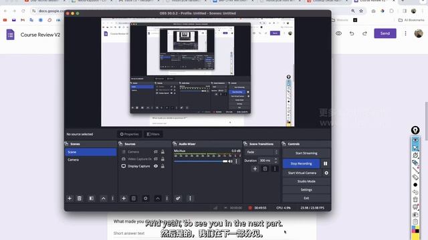Click Exit button in Controls
The height and width of the screenshot is (240, 428).
click(x=306, y=198)
